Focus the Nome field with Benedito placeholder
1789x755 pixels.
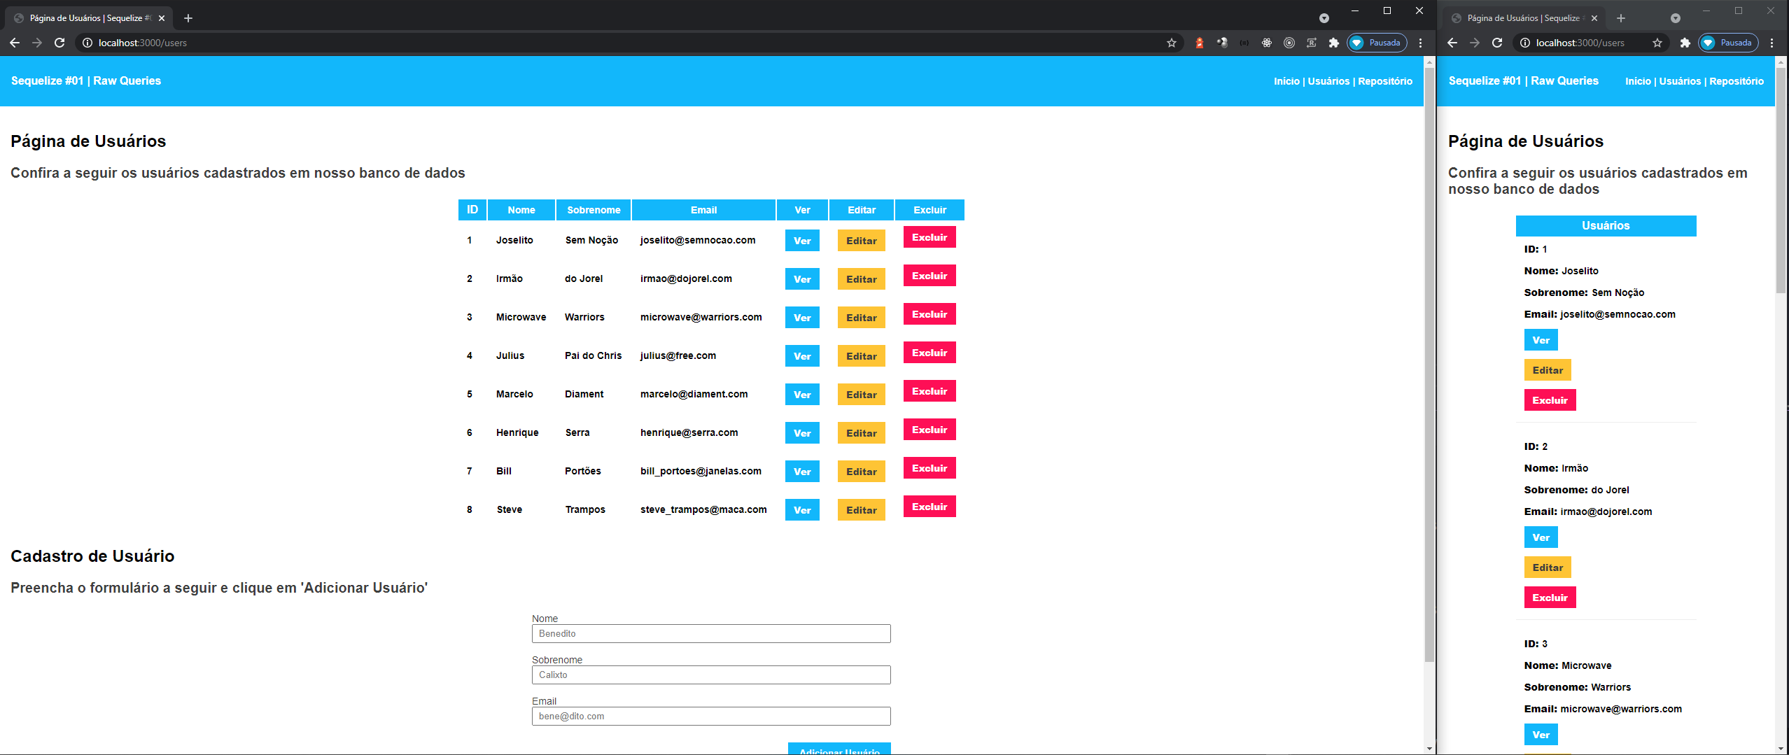click(711, 634)
